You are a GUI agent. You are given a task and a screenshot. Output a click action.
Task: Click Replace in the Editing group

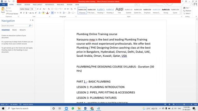point(187,11)
